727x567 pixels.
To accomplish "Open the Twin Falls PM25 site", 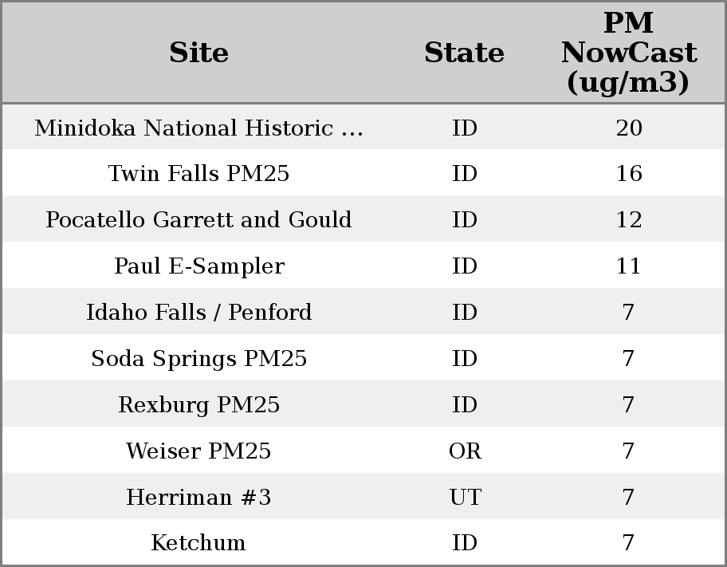I will (x=198, y=174).
